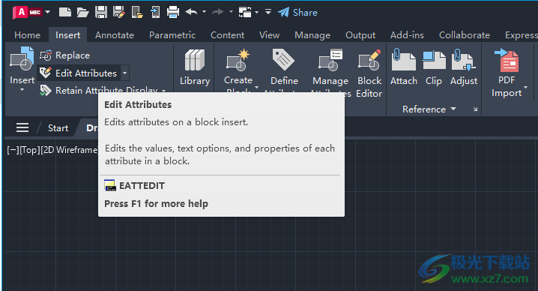Click the [-] viewport controls label
The image size is (538, 291).
[13, 150]
